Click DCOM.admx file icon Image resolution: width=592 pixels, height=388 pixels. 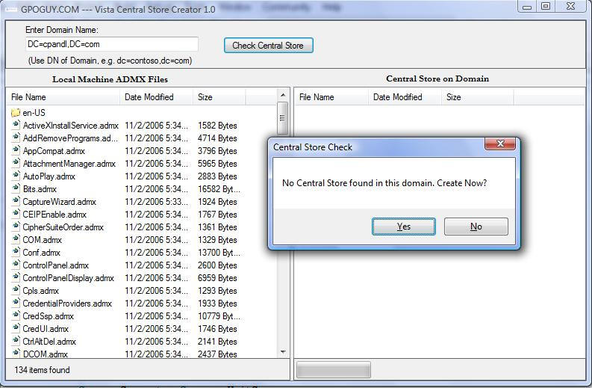pyautogui.click(x=16, y=354)
